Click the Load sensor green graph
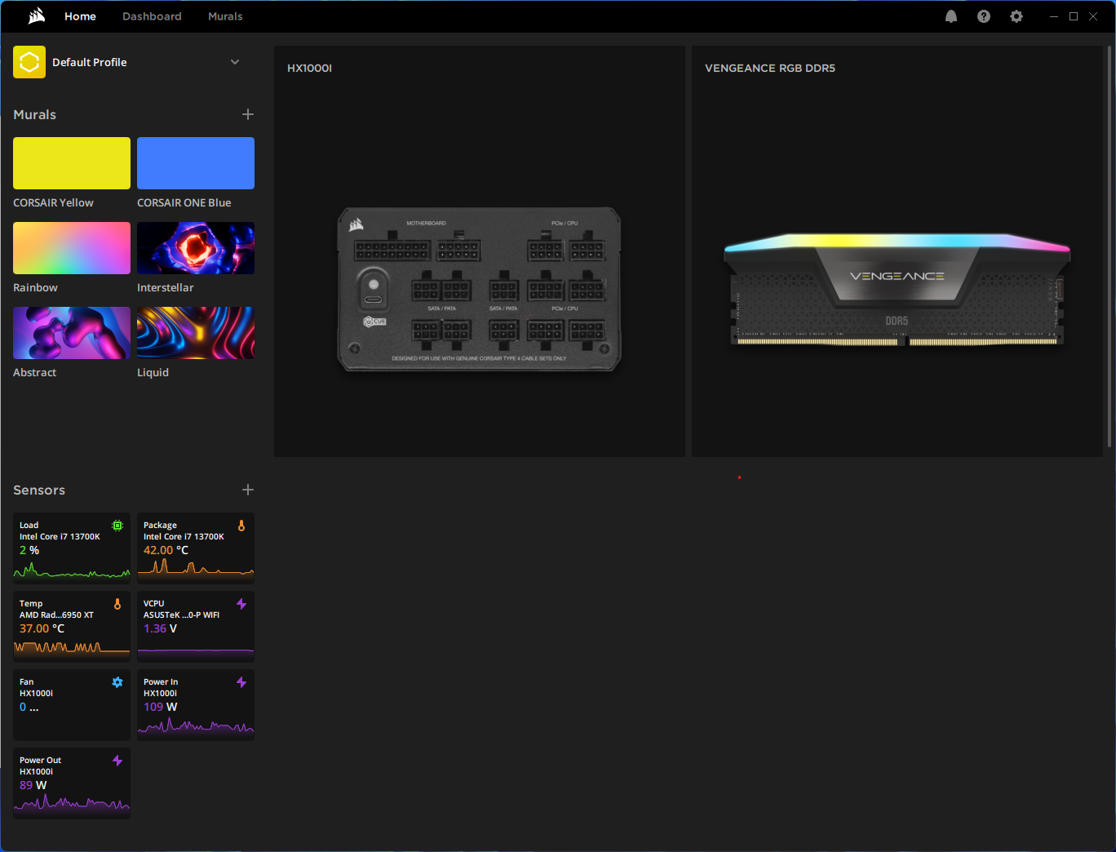 click(72, 571)
